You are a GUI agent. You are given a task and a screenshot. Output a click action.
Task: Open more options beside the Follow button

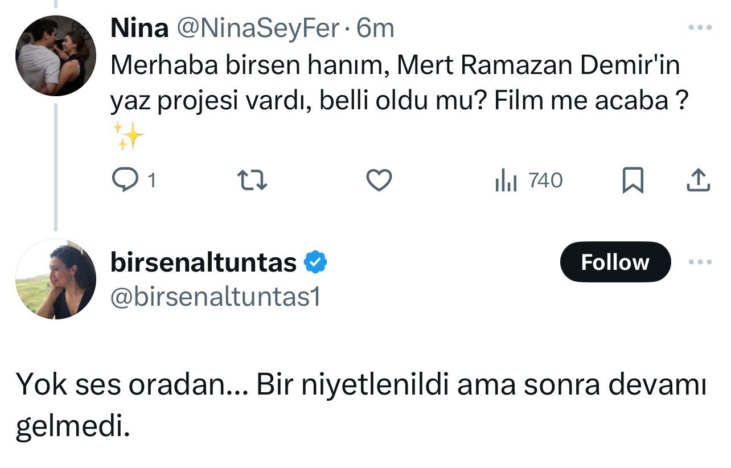coord(700,262)
